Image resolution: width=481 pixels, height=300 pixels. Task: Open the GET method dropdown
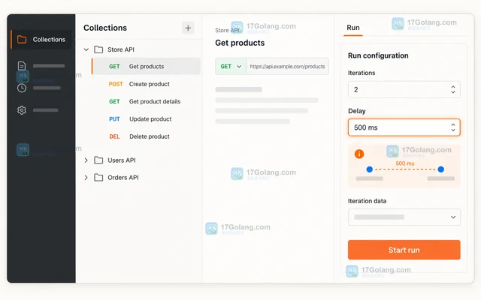point(231,67)
